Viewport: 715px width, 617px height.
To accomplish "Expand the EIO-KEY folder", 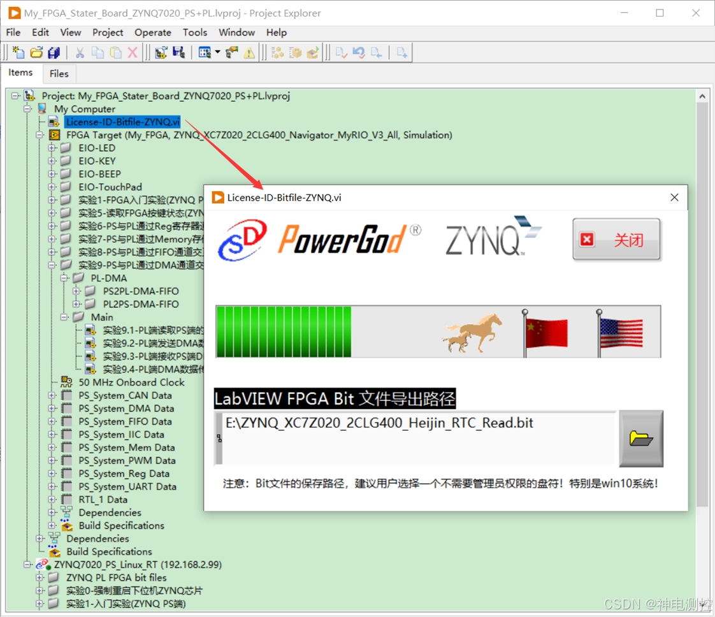I will point(52,161).
